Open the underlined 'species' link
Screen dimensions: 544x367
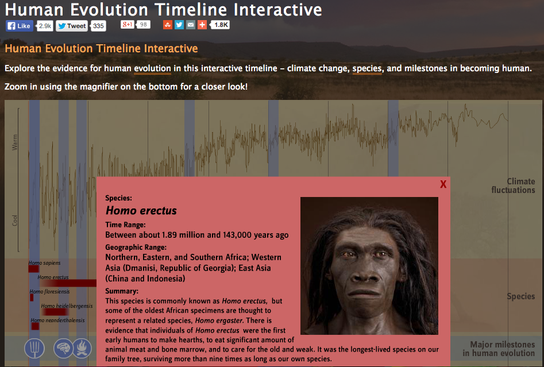point(367,68)
